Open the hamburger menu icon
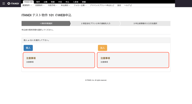Viewport: 192px width, 104px height. pyautogui.click(x=4, y=3)
